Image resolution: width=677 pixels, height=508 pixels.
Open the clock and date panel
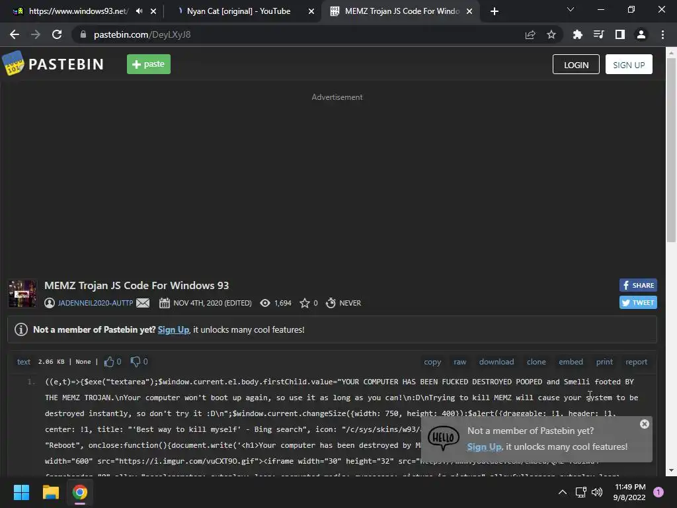click(629, 492)
